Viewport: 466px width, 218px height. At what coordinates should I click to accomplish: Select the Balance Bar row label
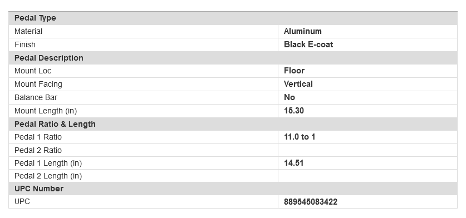[36, 97]
